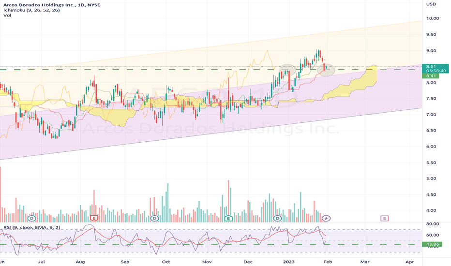Image resolution: width=451 pixels, height=266 pixels.
Task: Click the dividend D marker near July
Action: point(31,219)
